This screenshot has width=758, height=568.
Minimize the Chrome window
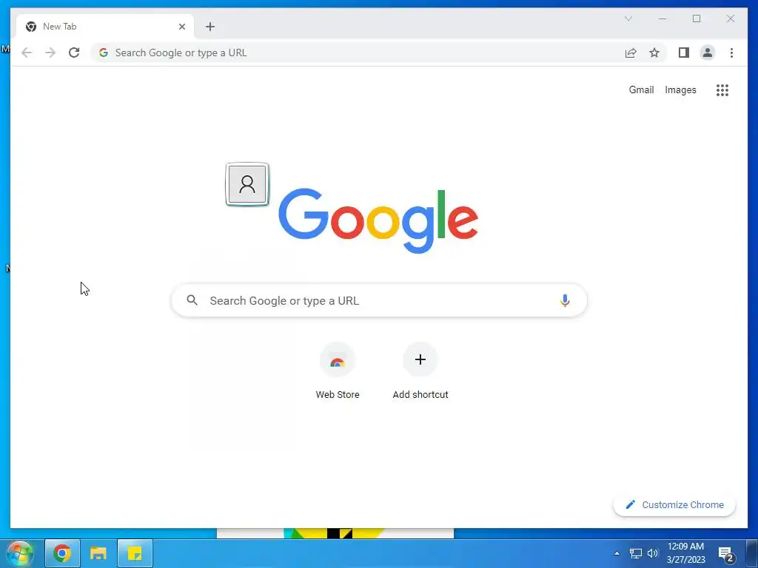tap(663, 18)
